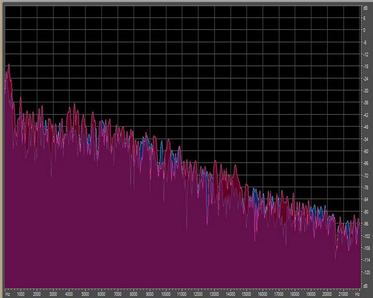Click the 12000 Hz frequency axis label

click(198, 294)
